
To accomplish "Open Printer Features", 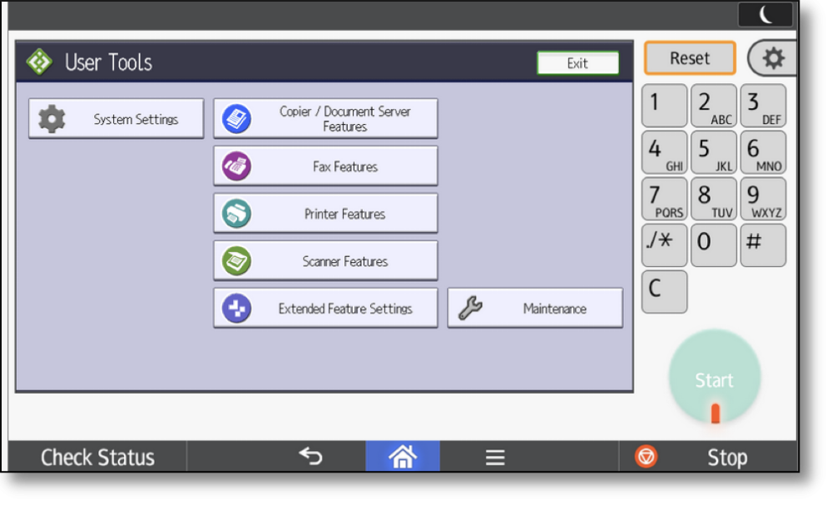I will (x=325, y=213).
